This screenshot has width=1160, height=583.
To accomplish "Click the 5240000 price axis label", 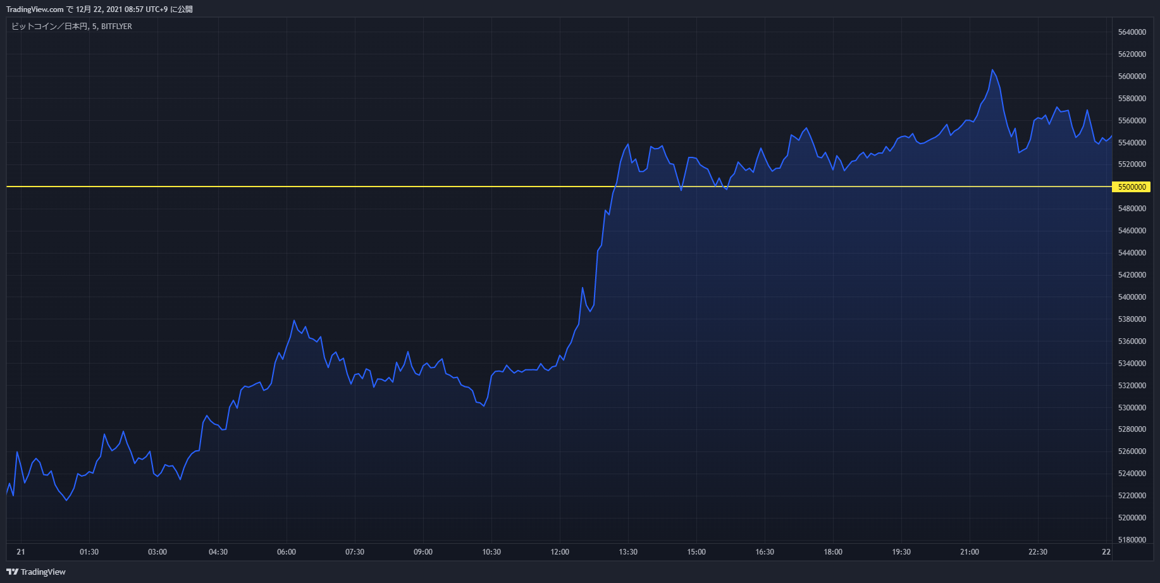I will pos(1132,474).
